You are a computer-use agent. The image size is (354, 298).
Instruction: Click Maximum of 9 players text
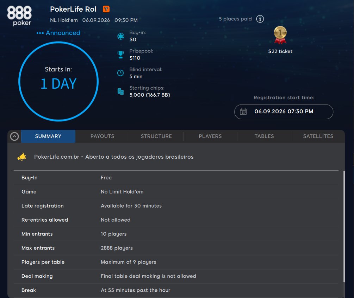[x=128, y=262]
